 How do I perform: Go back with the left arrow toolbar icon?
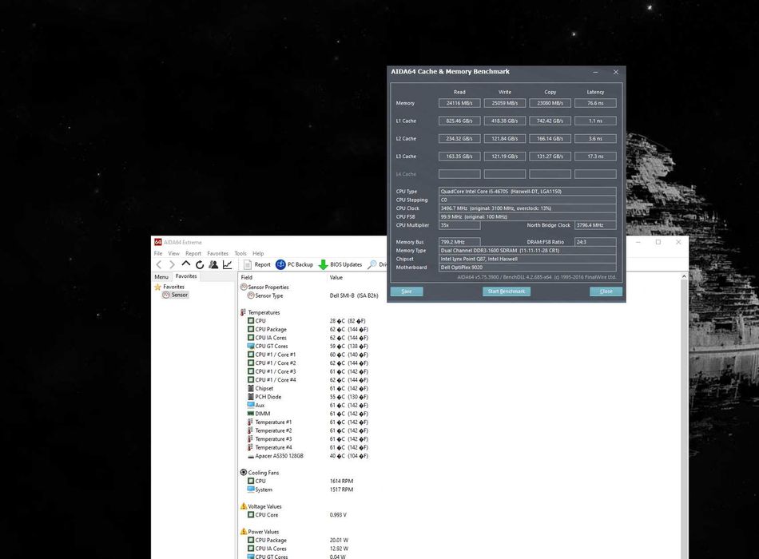(159, 264)
